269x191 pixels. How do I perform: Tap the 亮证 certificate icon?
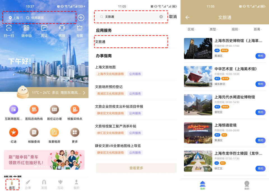[44, 28]
